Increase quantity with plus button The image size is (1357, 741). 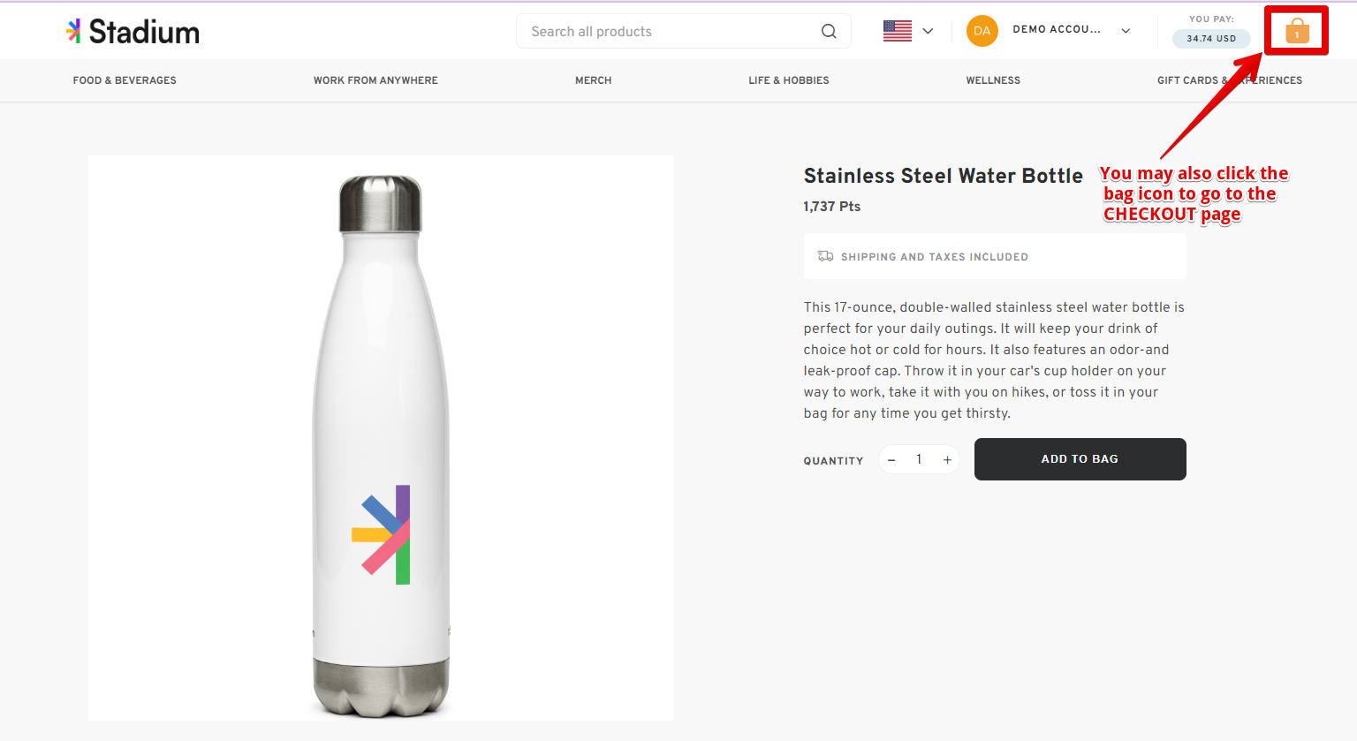pyautogui.click(x=947, y=459)
